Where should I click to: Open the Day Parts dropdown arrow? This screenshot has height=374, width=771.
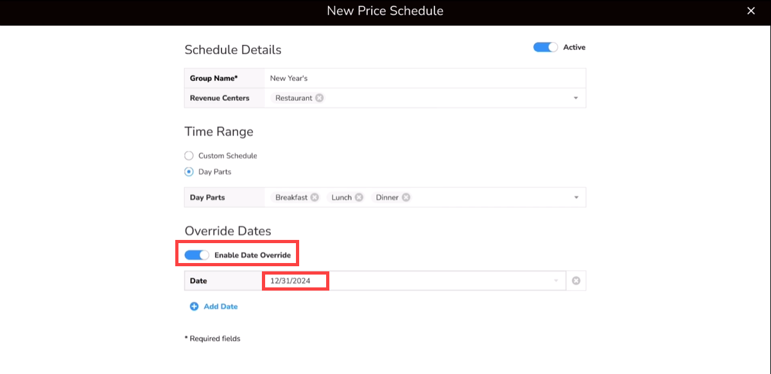point(576,198)
